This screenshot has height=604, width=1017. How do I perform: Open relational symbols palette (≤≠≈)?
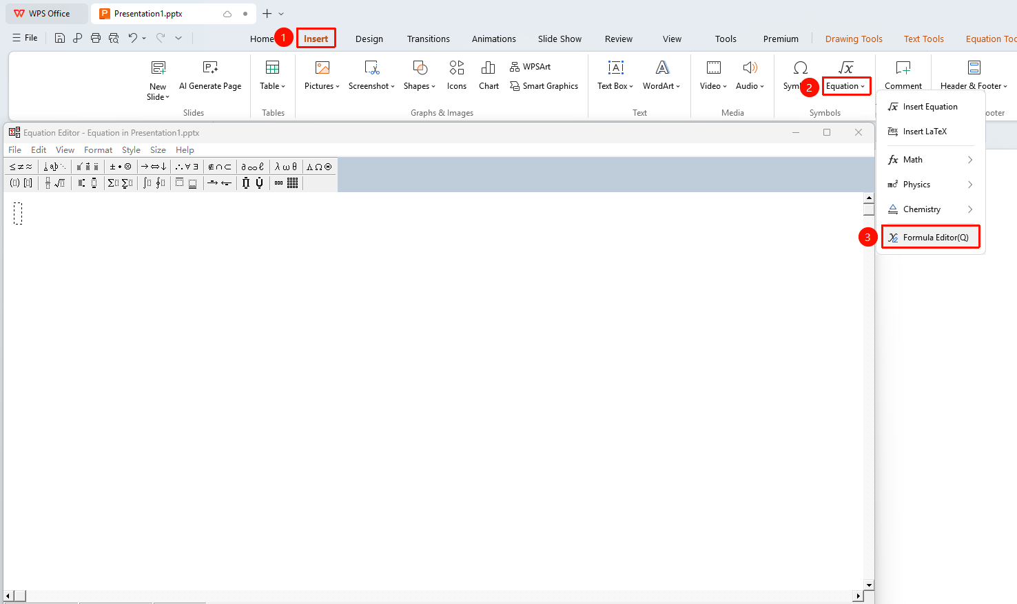pos(21,167)
